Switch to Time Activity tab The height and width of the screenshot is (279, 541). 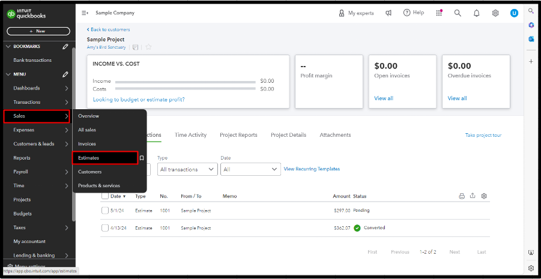(x=190, y=135)
